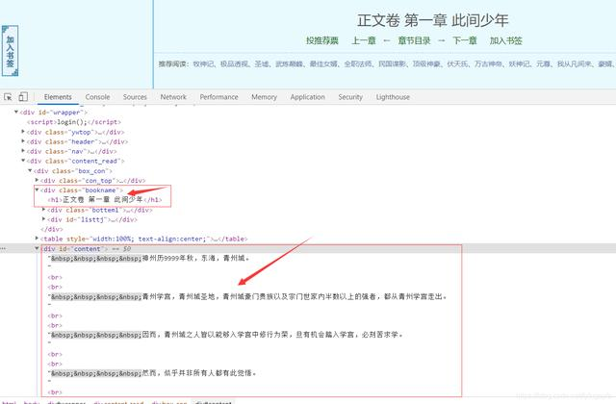Open the Network tab
The height and width of the screenshot is (404, 616).
[x=173, y=97]
